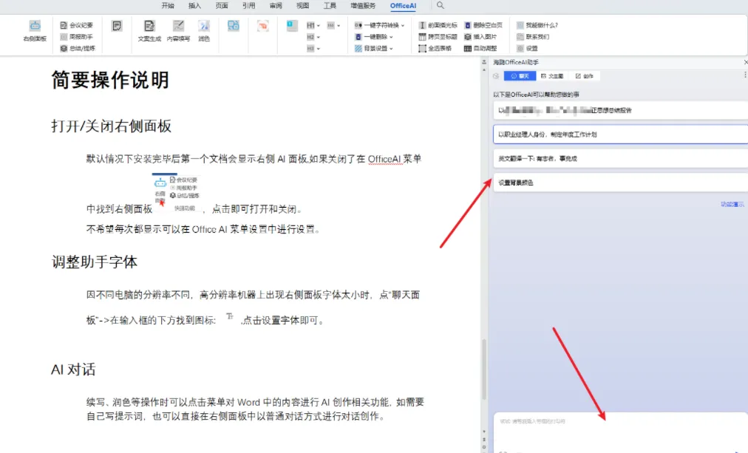Open 设置 settings in OfficeAI ribbon
Viewport: 748px width, 453px height.
click(527, 48)
